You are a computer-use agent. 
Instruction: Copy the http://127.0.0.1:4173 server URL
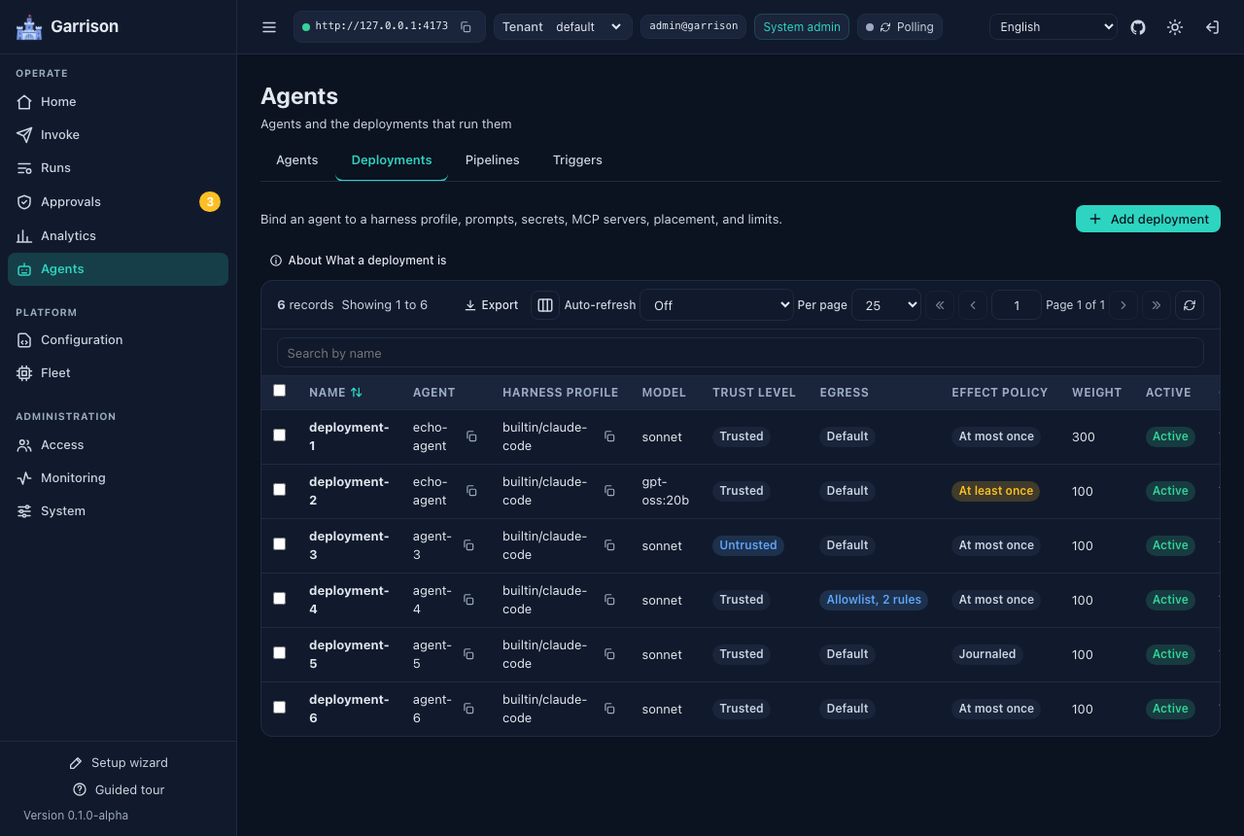click(x=466, y=27)
